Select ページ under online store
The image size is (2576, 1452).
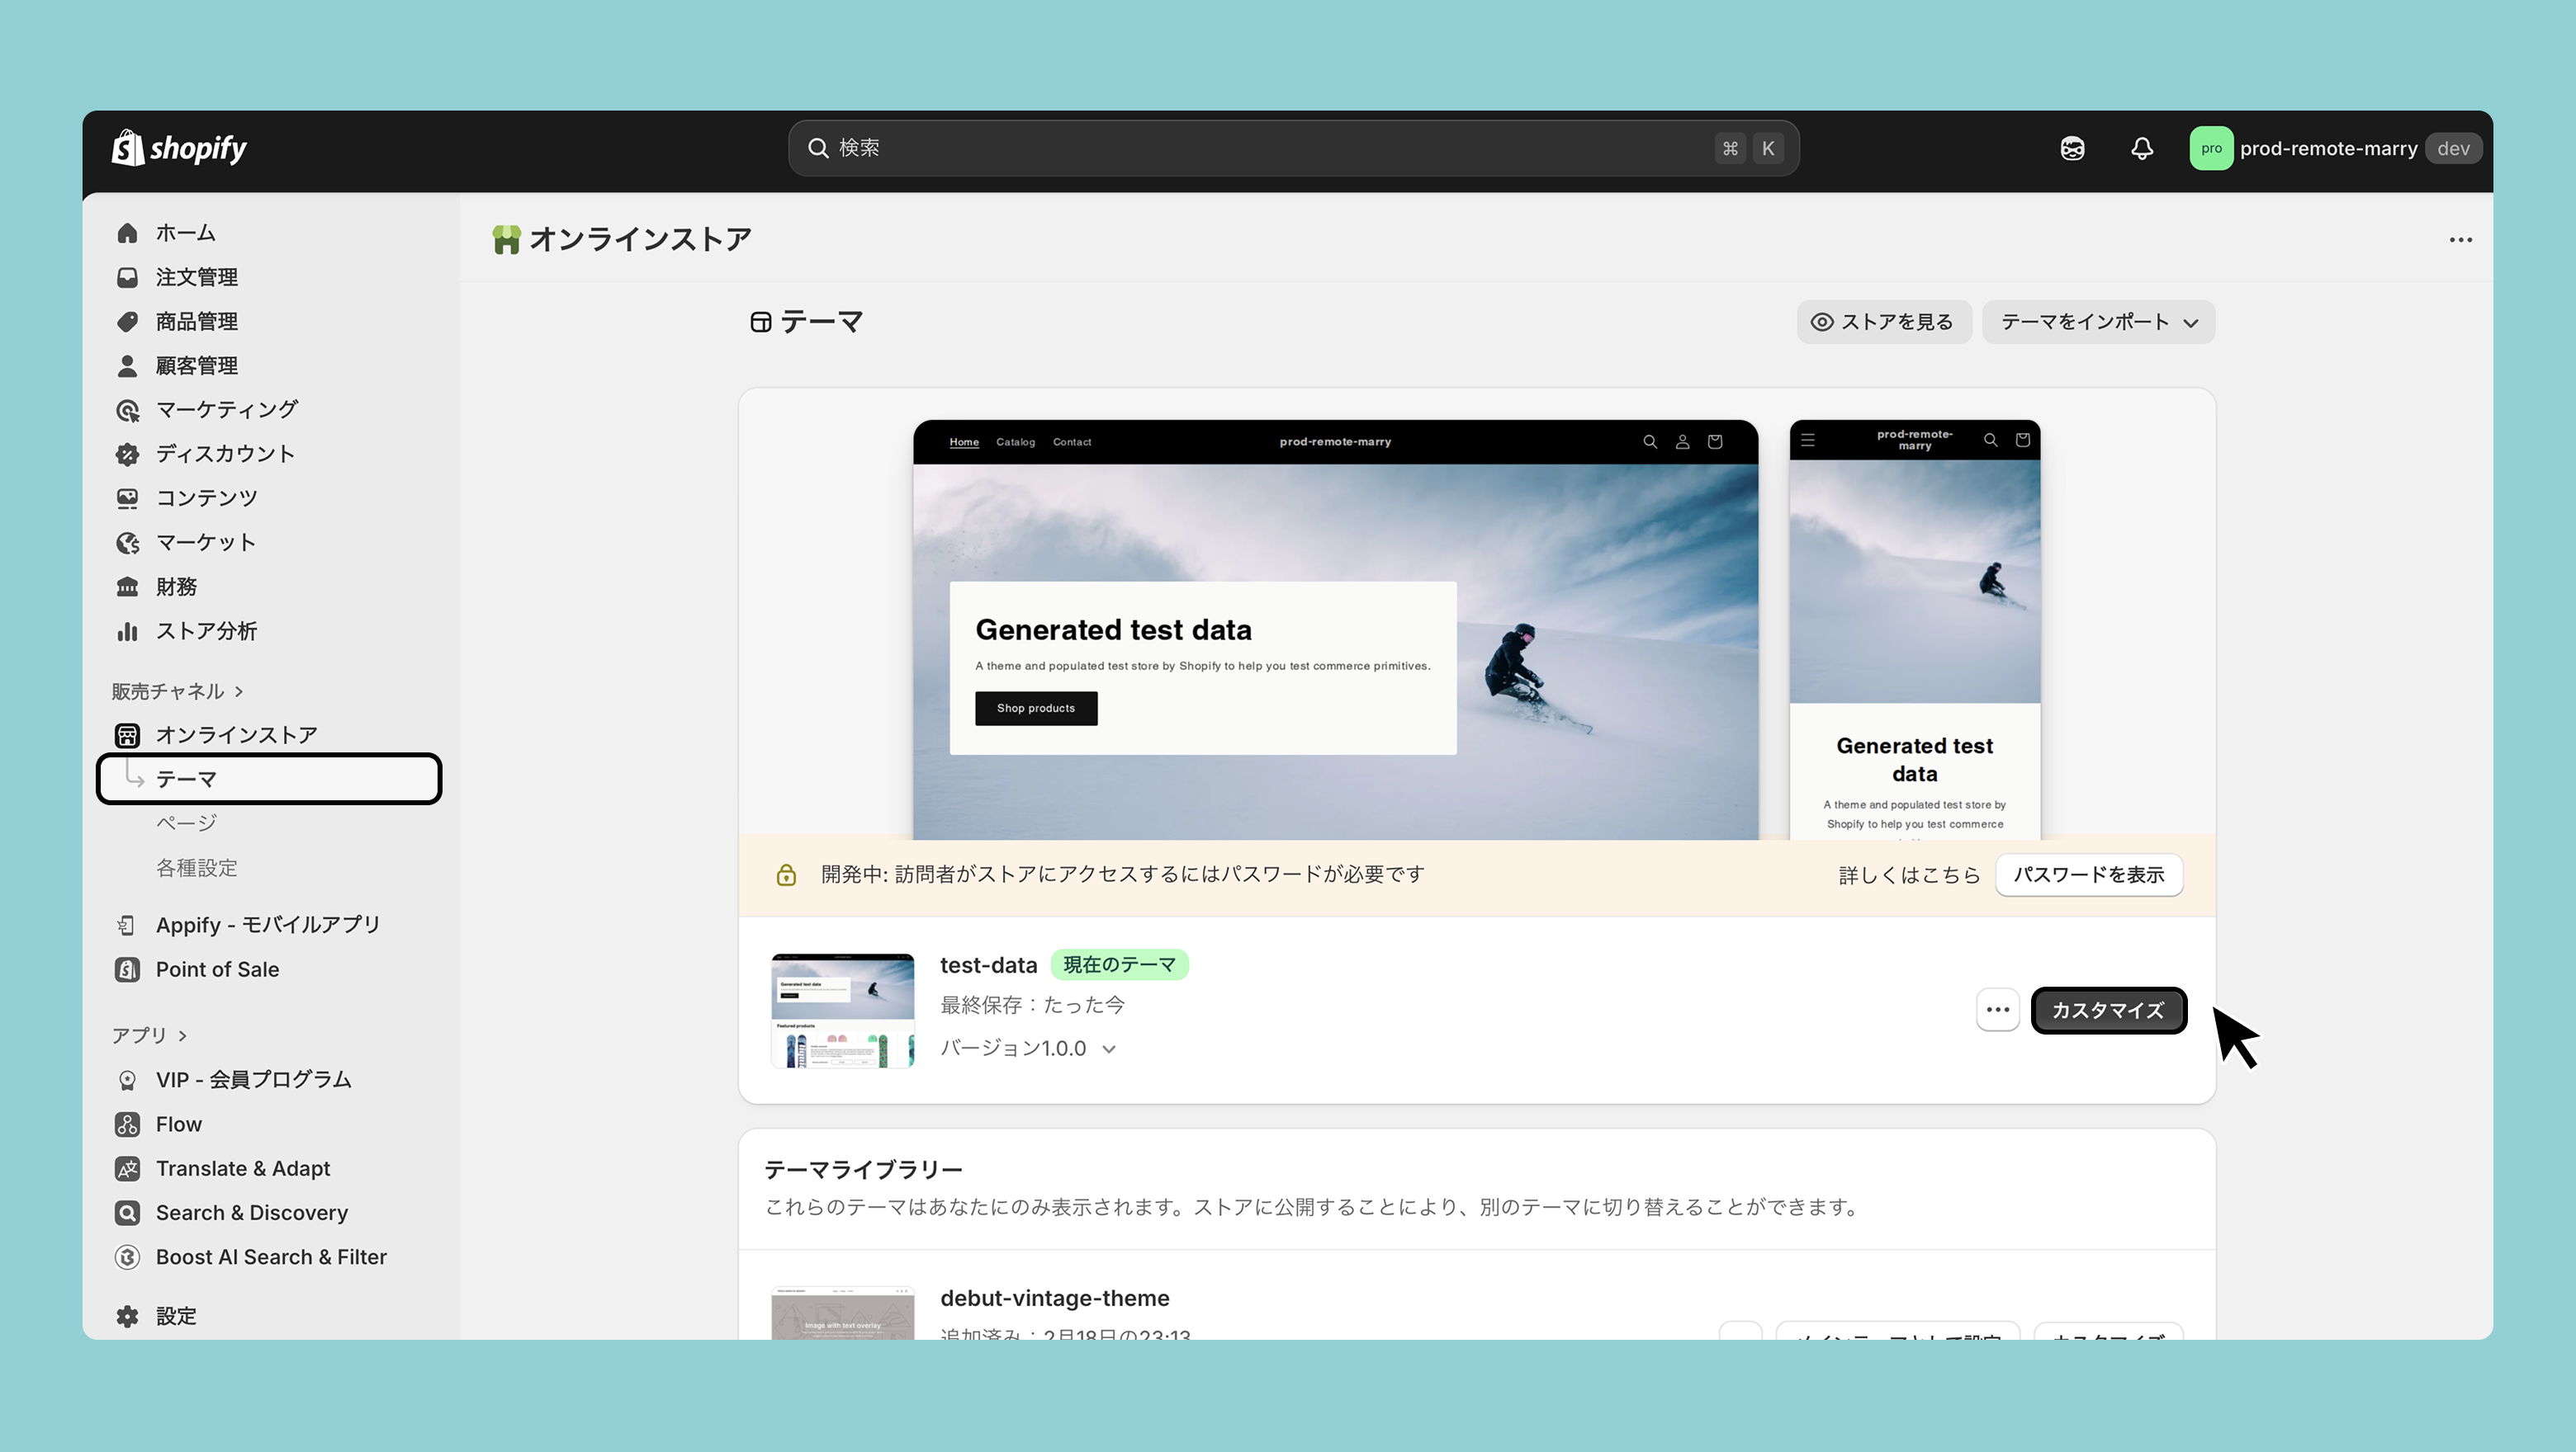tap(186, 823)
